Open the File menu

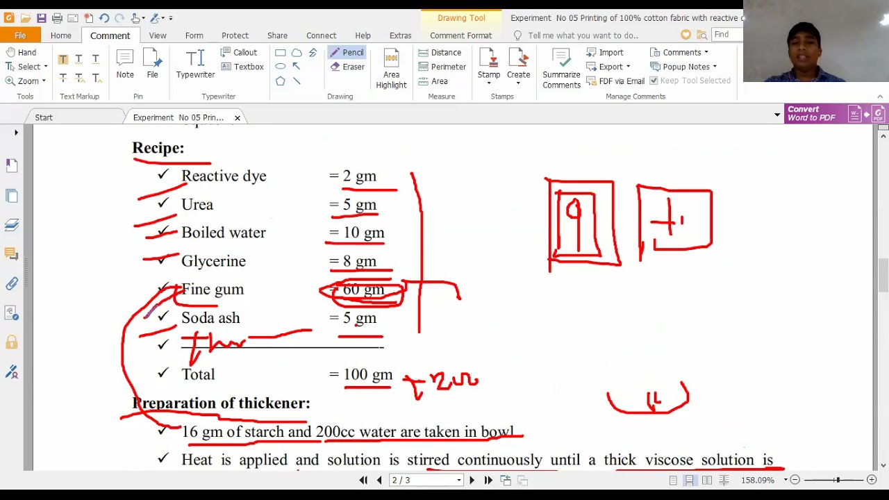point(20,35)
